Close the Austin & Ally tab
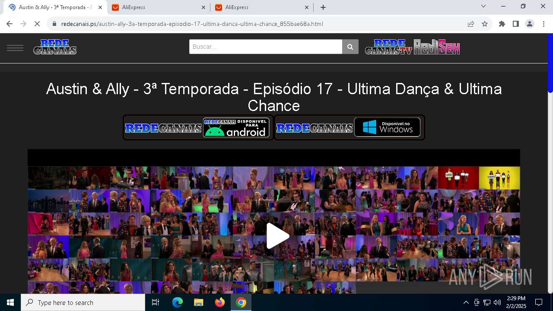This screenshot has height=311, width=553. (100, 7)
